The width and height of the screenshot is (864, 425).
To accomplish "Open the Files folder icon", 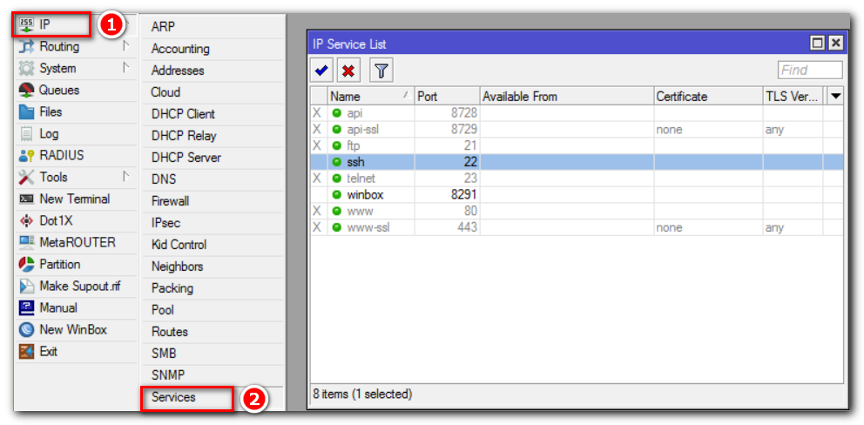I will click(26, 112).
